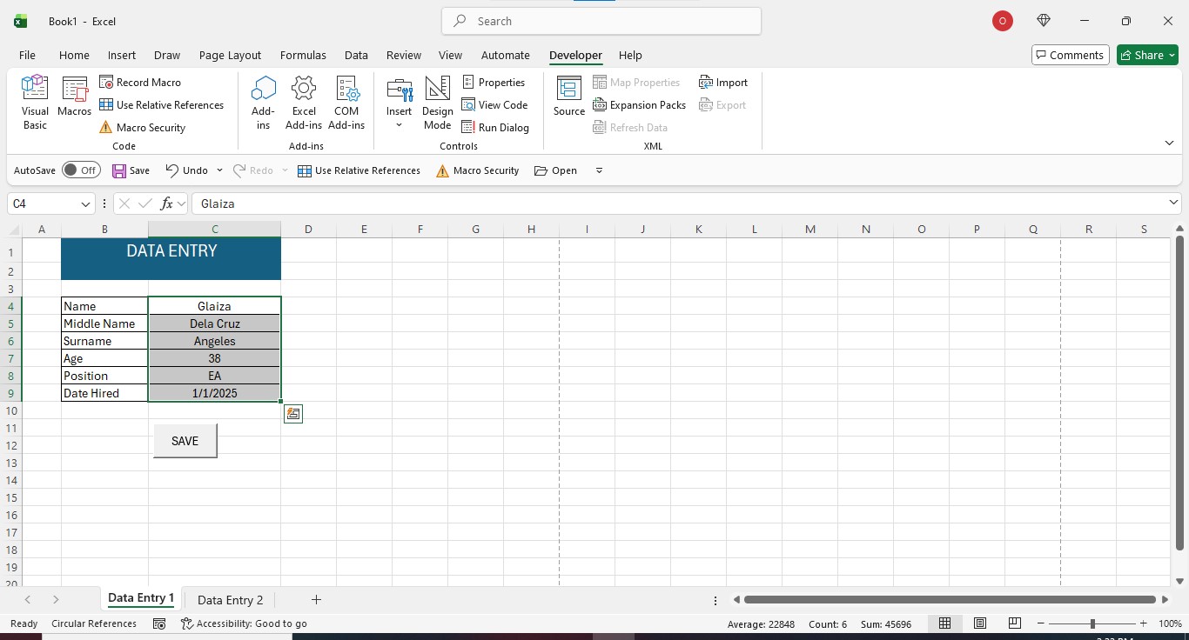Expand the formula bar
This screenshot has width=1189, height=640.
pyautogui.click(x=1173, y=203)
